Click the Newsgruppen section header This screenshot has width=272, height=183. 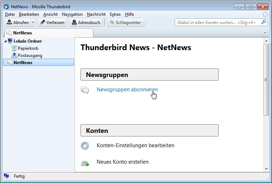click(150, 74)
